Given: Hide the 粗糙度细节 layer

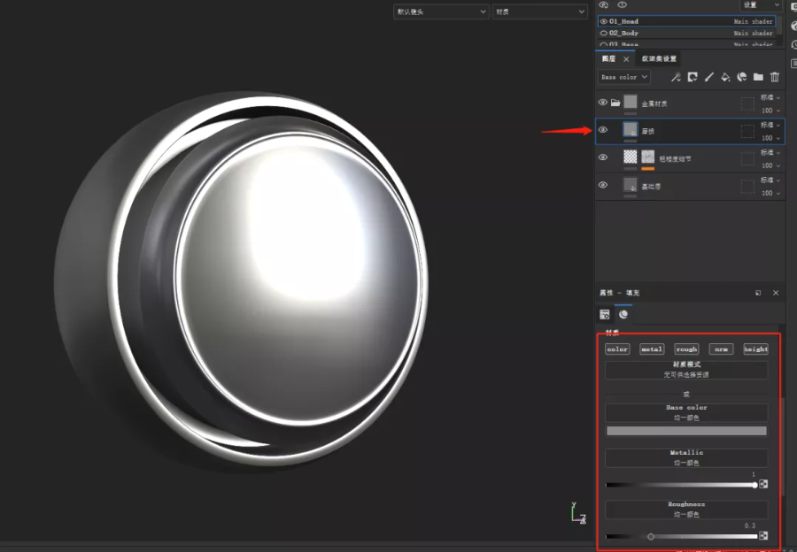Looking at the screenshot, I should pos(603,157).
